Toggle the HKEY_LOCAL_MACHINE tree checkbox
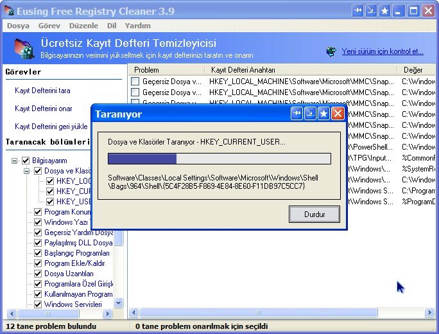 (50, 181)
